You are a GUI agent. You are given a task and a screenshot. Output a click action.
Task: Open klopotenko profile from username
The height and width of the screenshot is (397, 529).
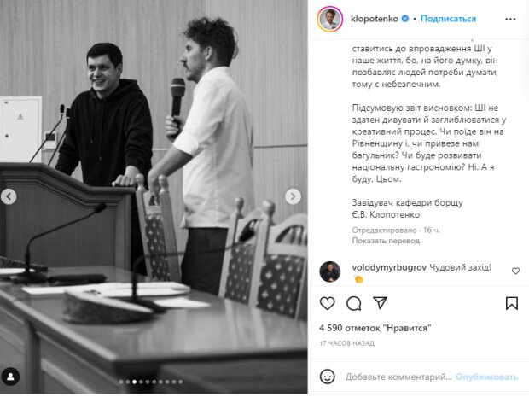tap(375, 19)
